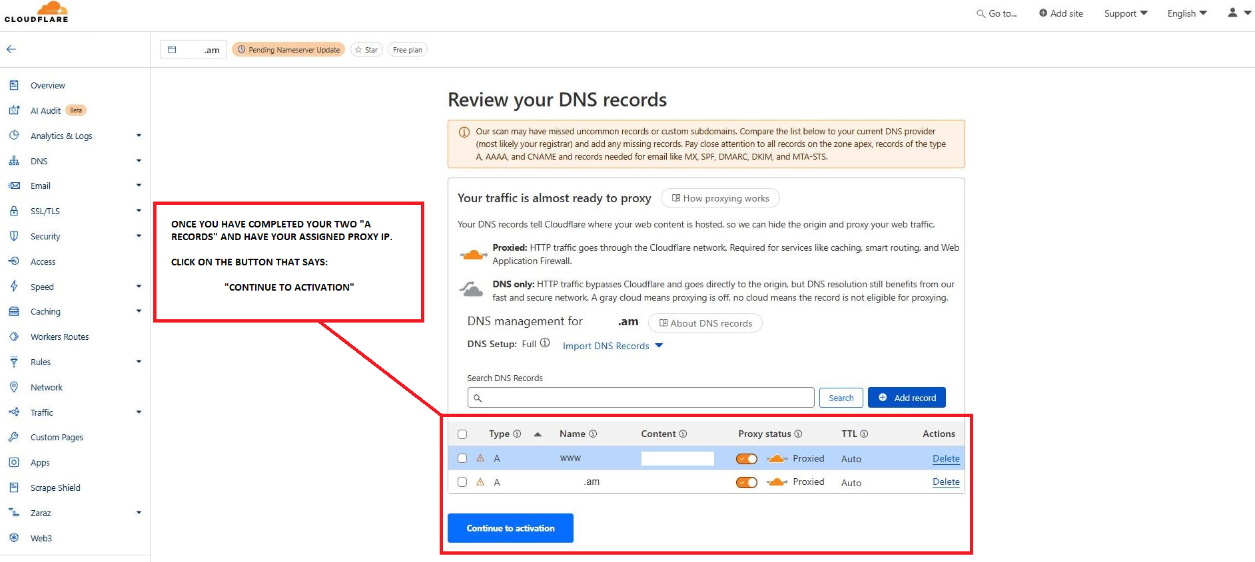
Task: Expand the Analytics & Logs menu arrow
Action: coord(139,136)
